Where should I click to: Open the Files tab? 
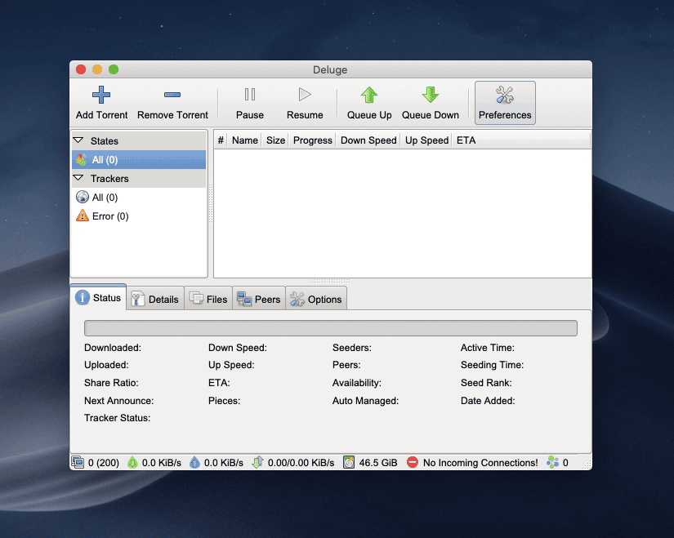coord(208,299)
